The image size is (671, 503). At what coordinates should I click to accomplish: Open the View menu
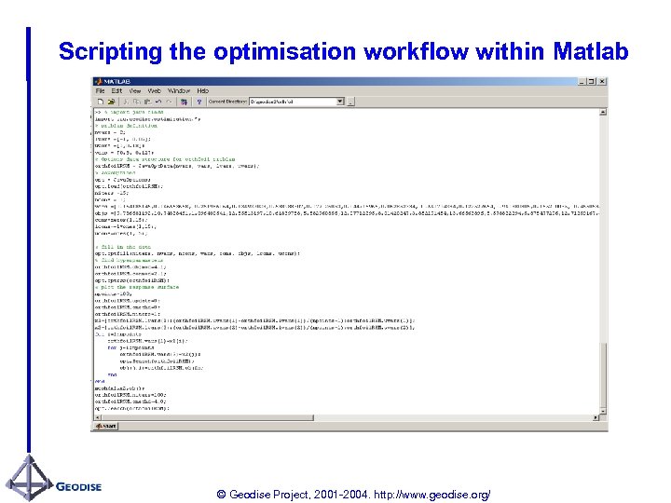[135, 90]
